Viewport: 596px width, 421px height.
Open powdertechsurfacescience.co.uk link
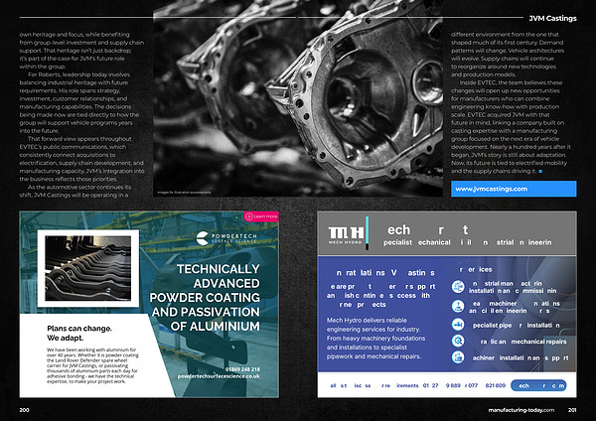pyautogui.click(x=219, y=376)
